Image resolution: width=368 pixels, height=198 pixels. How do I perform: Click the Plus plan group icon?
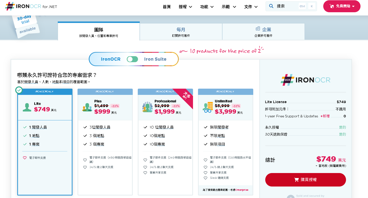pos(87,107)
